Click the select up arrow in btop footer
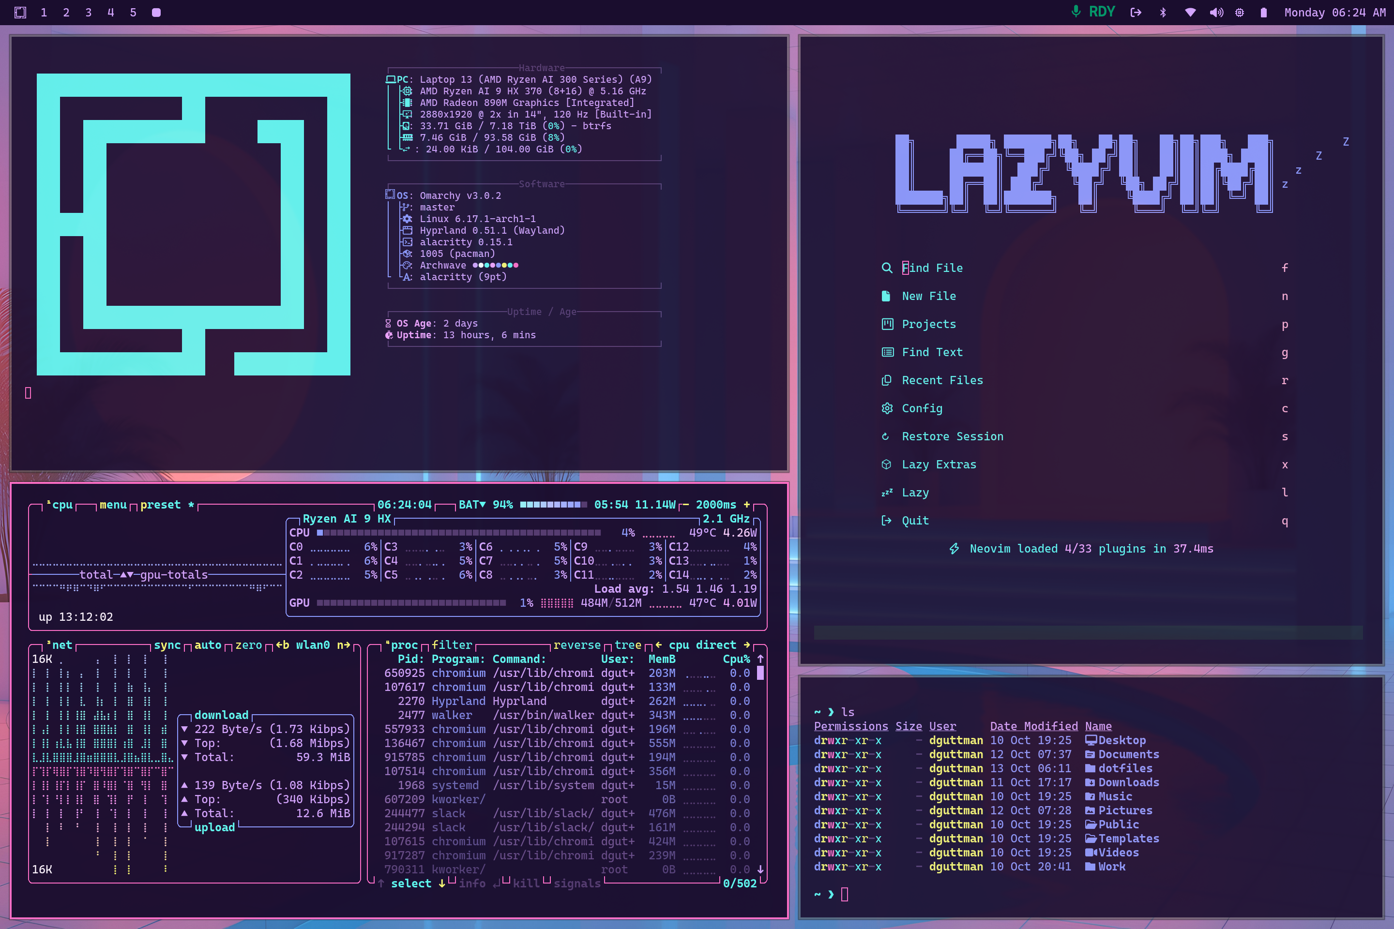Image resolution: width=1394 pixels, height=929 pixels. [381, 884]
